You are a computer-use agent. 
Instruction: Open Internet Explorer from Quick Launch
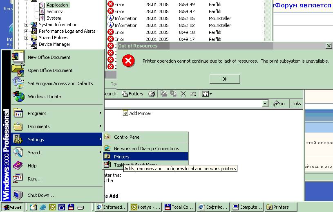tap(42, 207)
